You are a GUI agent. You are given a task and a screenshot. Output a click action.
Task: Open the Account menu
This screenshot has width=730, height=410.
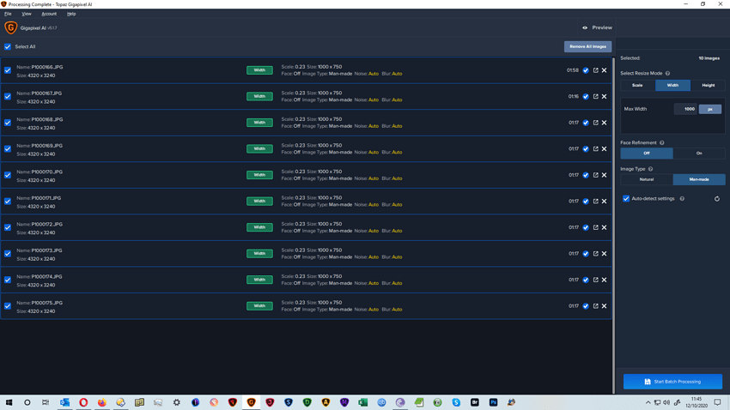tap(49, 14)
